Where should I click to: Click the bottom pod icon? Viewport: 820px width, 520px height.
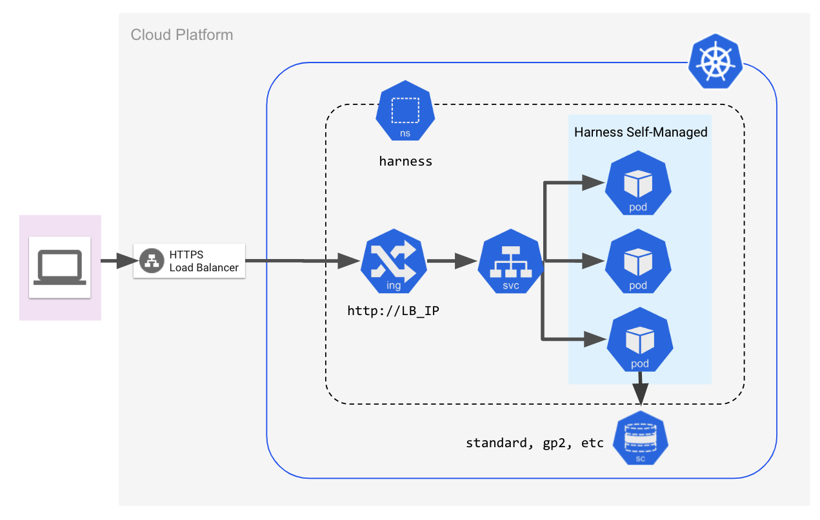[x=640, y=340]
